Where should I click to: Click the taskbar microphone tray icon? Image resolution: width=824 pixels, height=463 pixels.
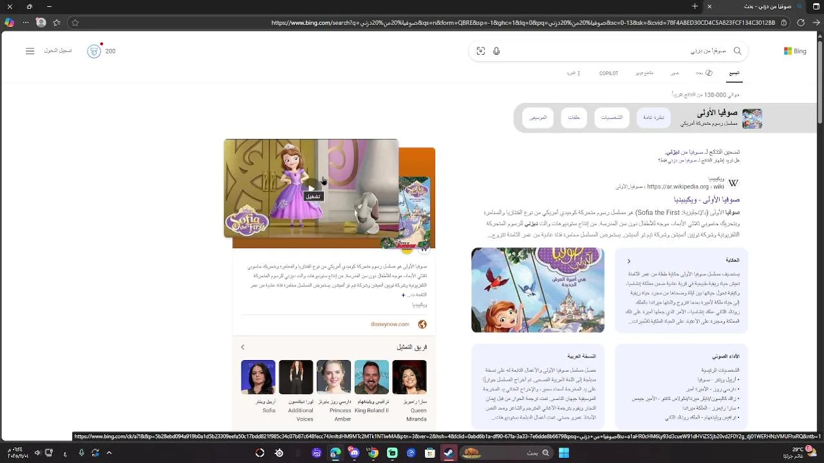[x=81, y=453]
